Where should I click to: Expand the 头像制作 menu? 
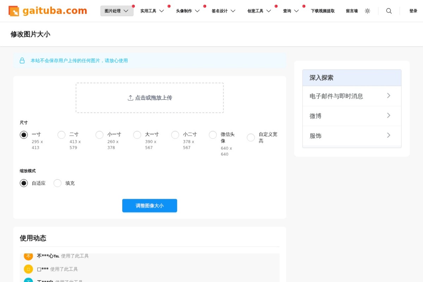click(x=188, y=11)
